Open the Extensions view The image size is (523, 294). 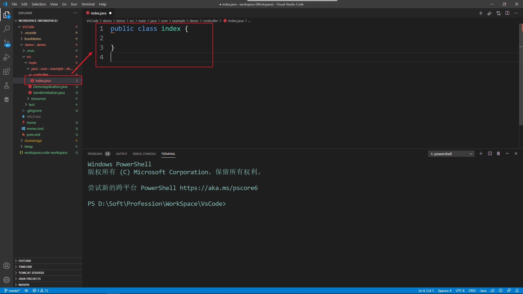(x=7, y=72)
